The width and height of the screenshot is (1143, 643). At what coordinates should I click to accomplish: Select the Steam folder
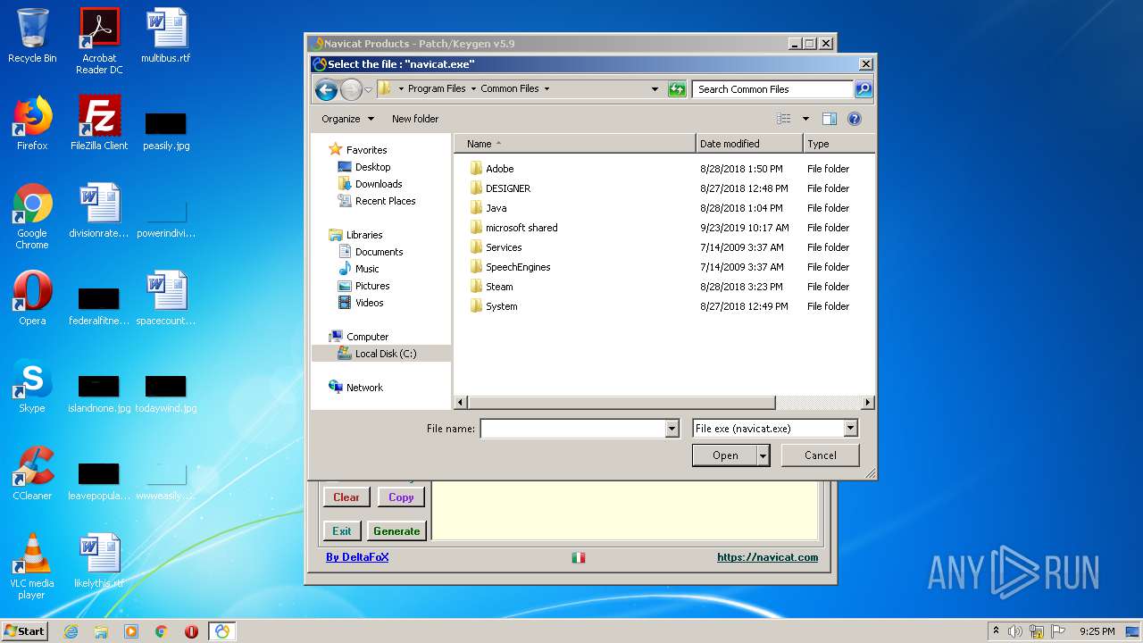[499, 287]
